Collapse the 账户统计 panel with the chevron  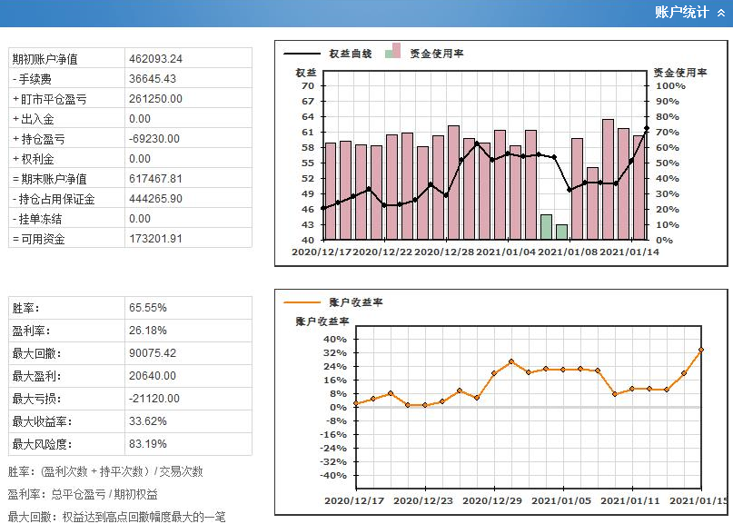(x=720, y=13)
